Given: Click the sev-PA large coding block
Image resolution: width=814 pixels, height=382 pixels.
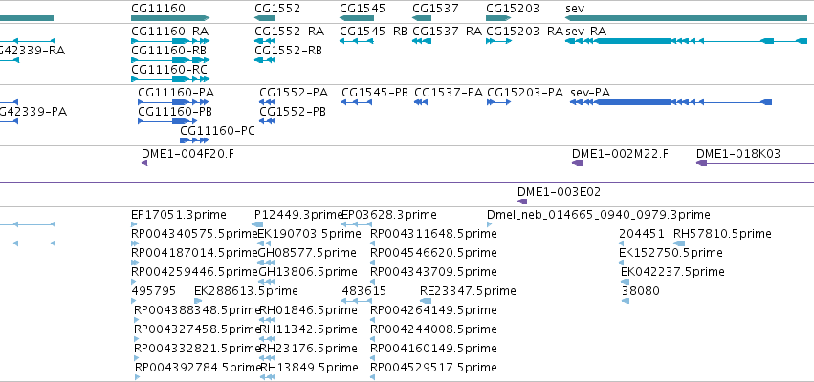Looking at the screenshot, I should point(634,102).
